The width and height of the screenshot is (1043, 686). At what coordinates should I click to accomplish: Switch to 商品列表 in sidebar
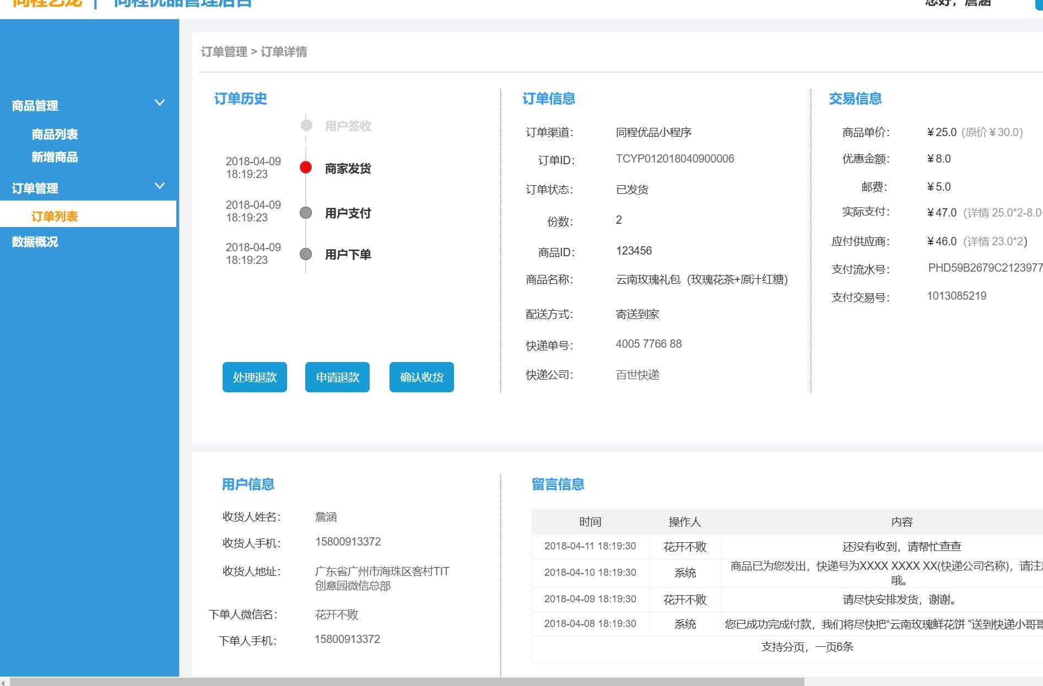click(55, 134)
